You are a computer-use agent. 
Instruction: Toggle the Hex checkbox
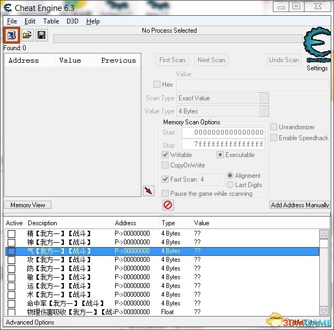coord(157,85)
